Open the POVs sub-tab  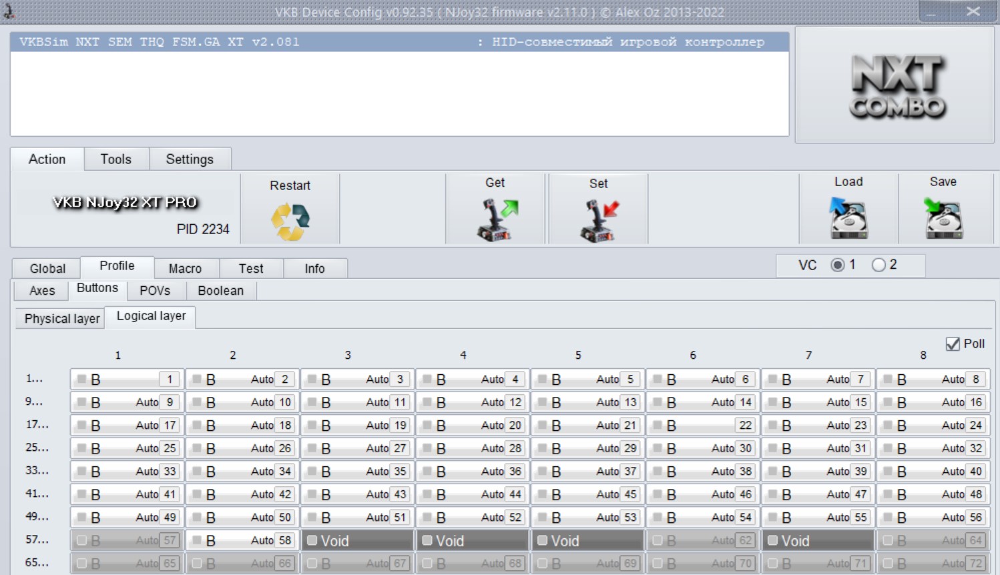pyautogui.click(x=155, y=290)
